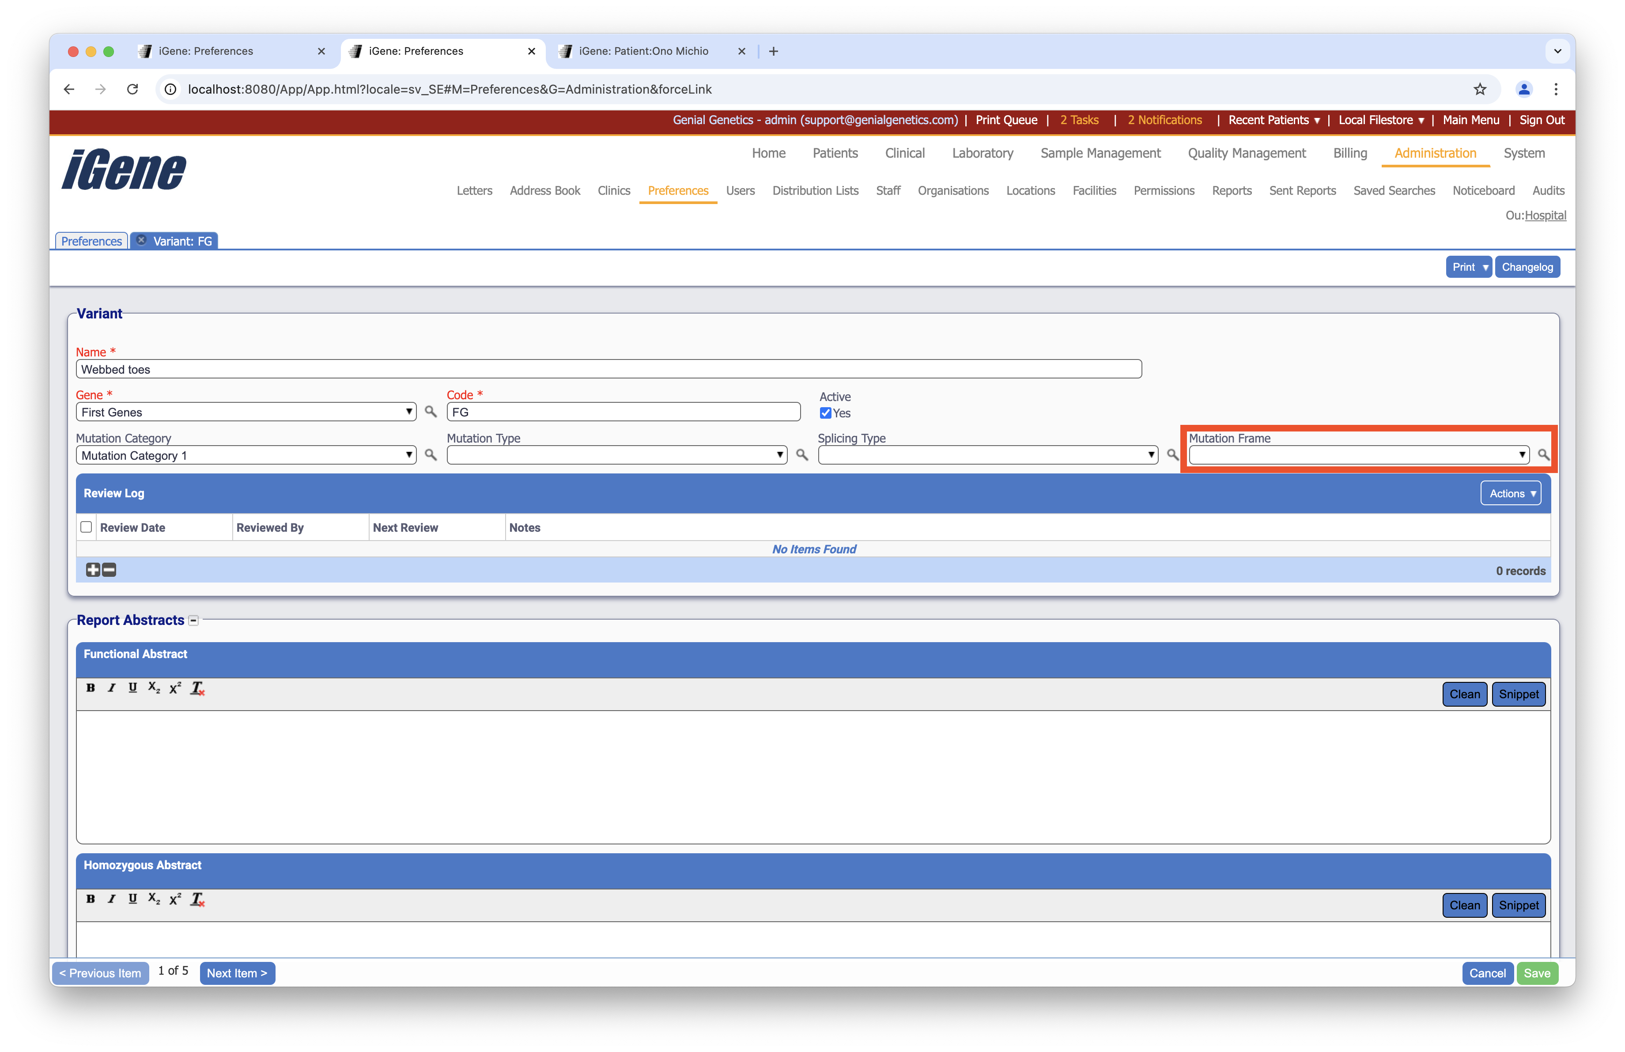Click Superscript in the Homozygous Abstract toolbar
The image size is (1625, 1052).
point(175,899)
